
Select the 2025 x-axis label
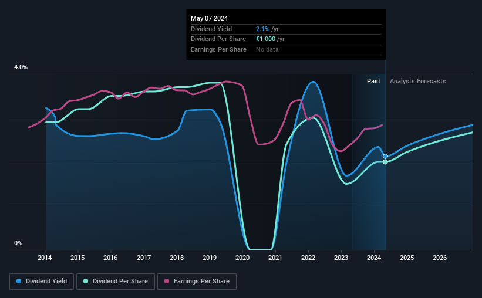pos(407,258)
